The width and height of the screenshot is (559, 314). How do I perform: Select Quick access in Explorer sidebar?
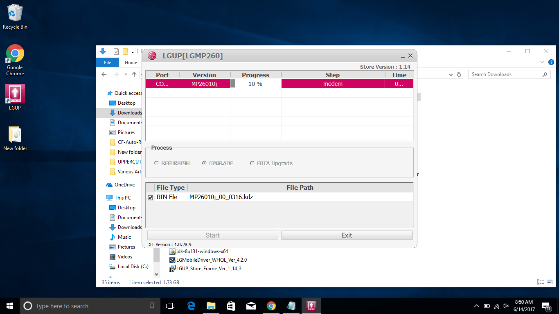pyautogui.click(x=128, y=93)
